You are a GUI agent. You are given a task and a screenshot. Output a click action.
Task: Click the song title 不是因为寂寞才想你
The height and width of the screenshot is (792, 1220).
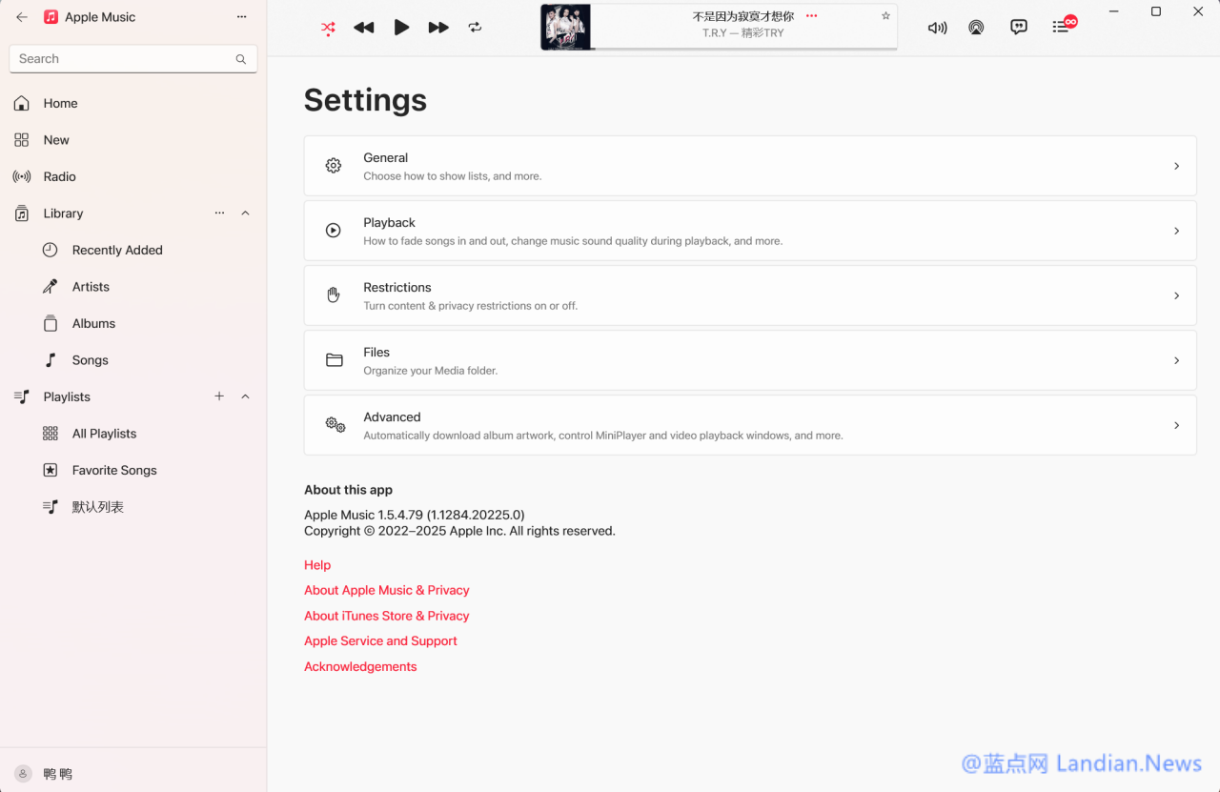coord(743,16)
